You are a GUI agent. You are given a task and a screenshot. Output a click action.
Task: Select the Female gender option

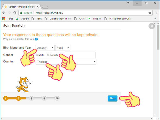click(48, 55)
